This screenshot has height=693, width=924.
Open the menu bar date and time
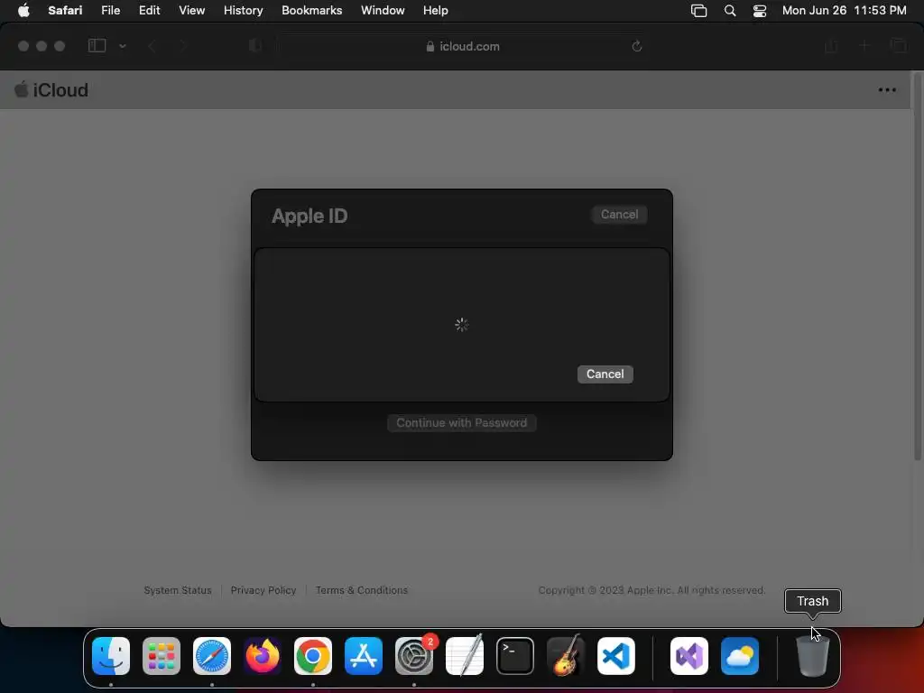tap(844, 11)
